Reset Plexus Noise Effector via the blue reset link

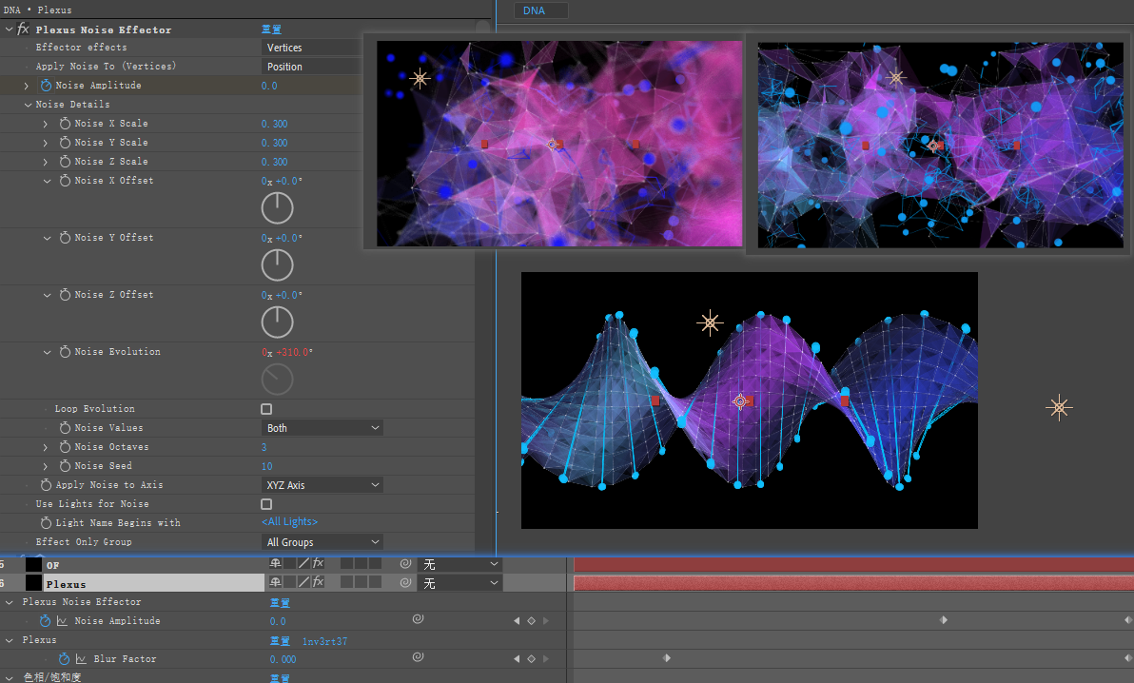tap(271, 29)
